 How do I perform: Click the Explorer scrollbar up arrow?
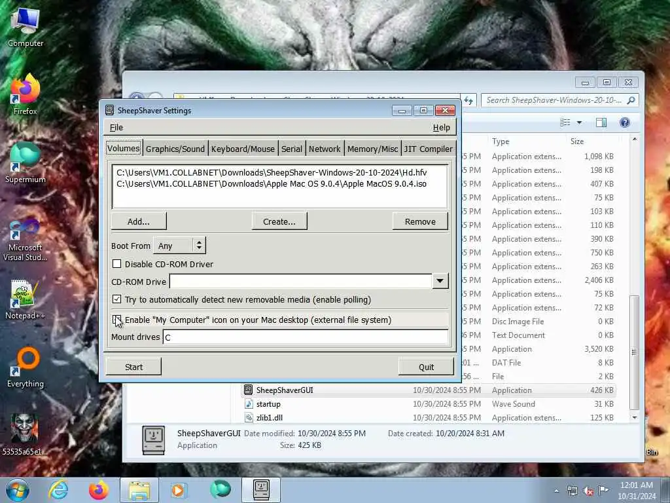click(x=635, y=140)
